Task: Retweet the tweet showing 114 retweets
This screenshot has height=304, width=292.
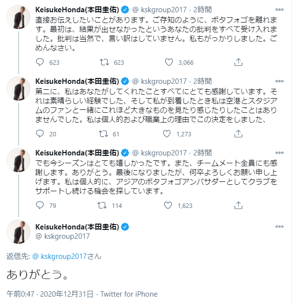Action: click(102, 205)
